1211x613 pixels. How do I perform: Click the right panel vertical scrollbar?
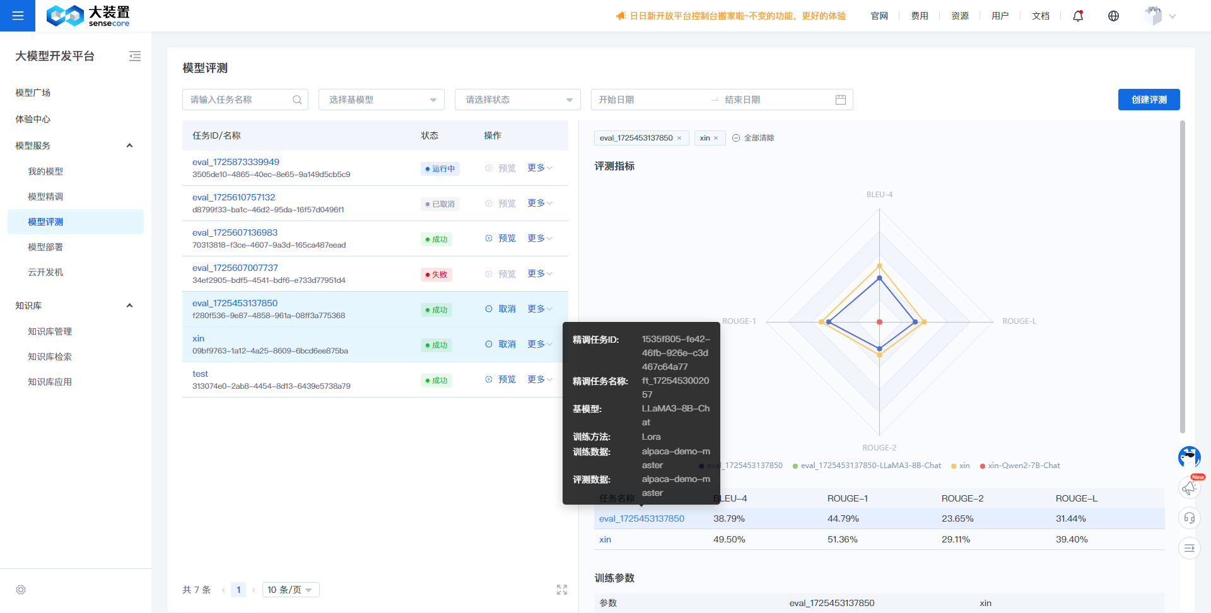[x=1183, y=277]
